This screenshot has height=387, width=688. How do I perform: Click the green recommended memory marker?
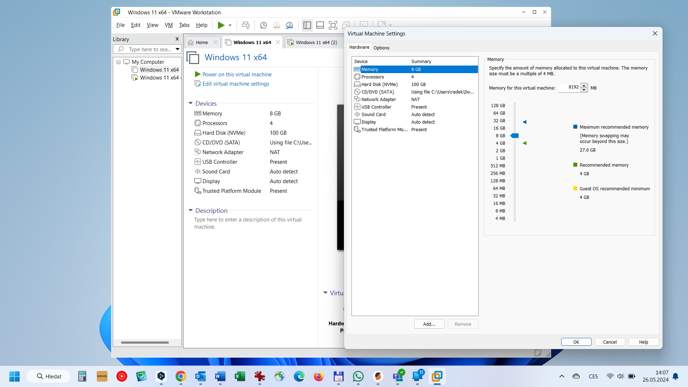pos(525,143)
